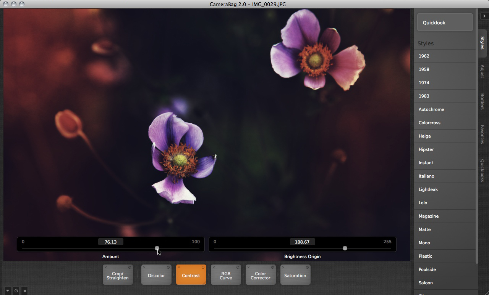Toggle power on the Crop/Straighten tile
The width and height of the screenshot is (489, 295).
tap(130, 267)
